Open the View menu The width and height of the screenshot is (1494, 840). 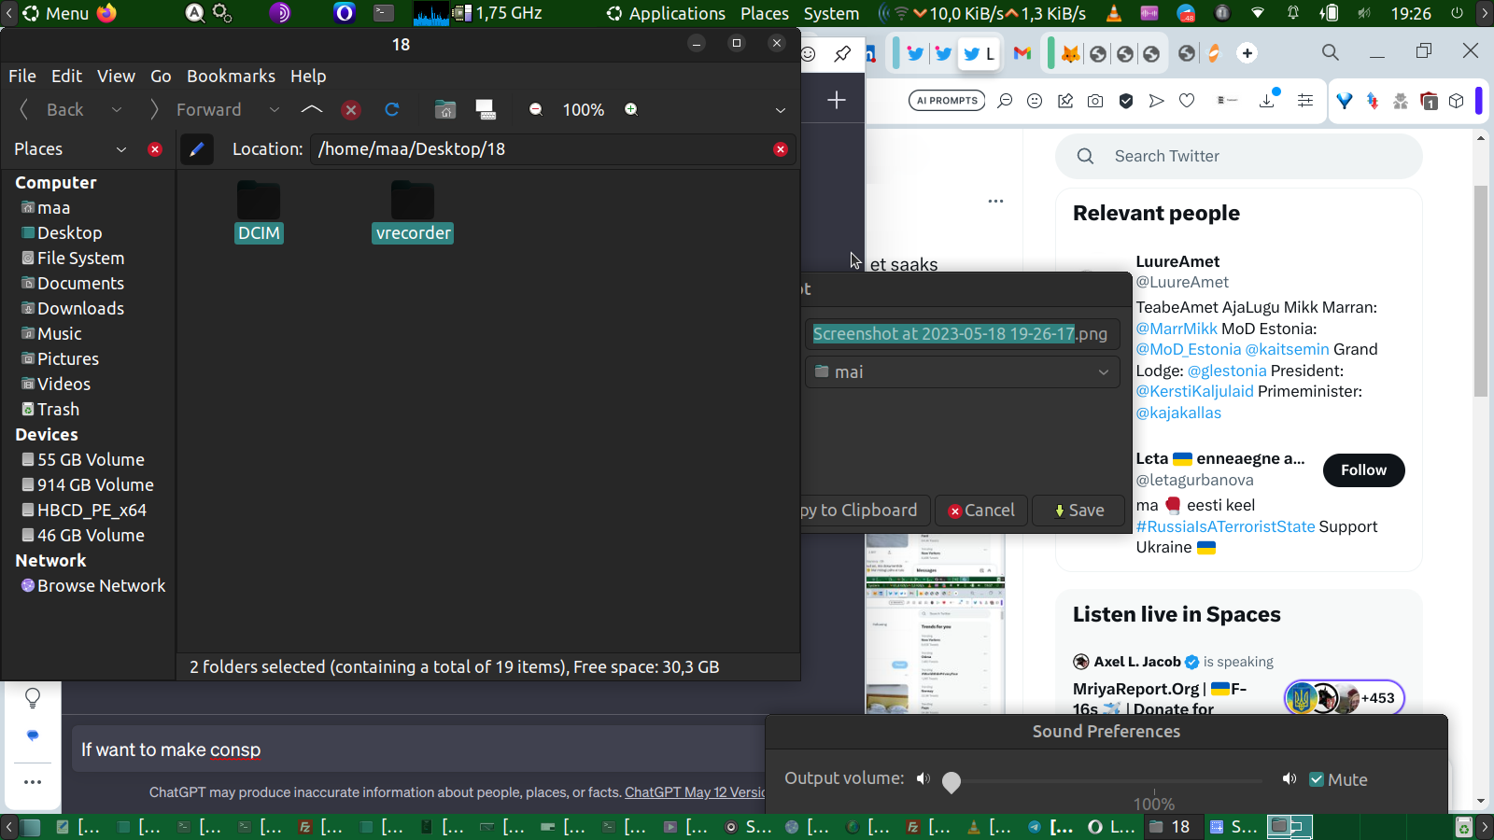pos(116,77)
